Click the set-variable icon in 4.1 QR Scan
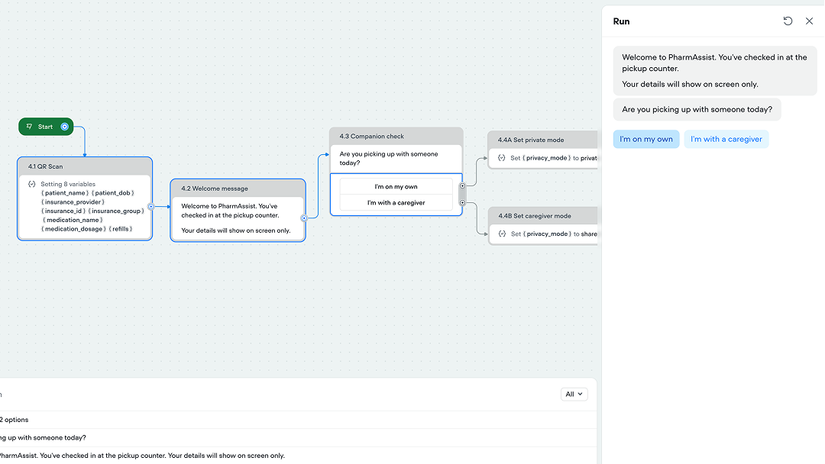The width and height of the screenshot is (825, 464). (31, 184)
